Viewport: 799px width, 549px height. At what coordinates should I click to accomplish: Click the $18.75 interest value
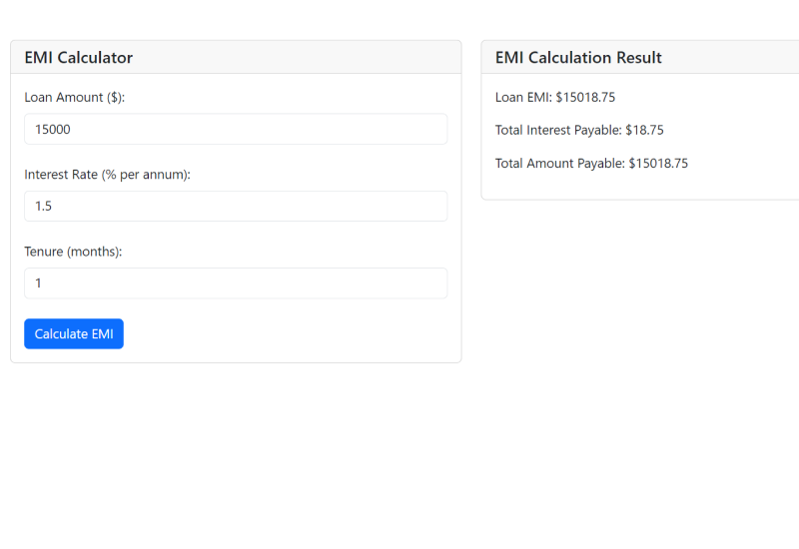coord(645,131)
